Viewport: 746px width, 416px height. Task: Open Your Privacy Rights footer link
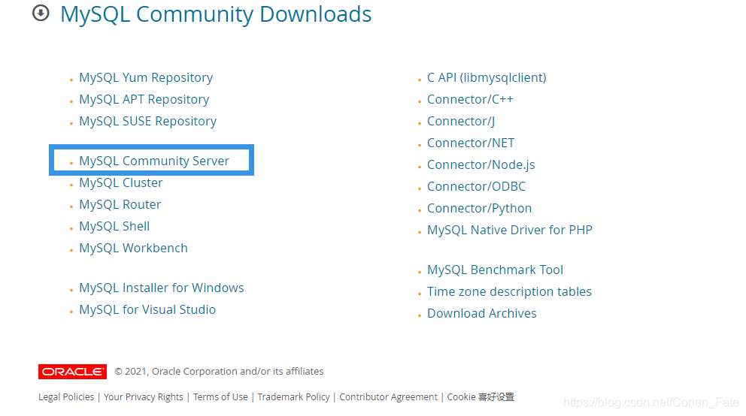[x=143, y=397]
